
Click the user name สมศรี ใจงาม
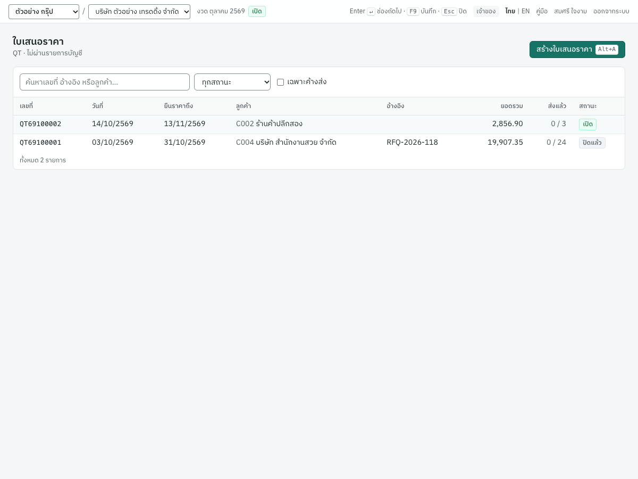click(570, 11)
